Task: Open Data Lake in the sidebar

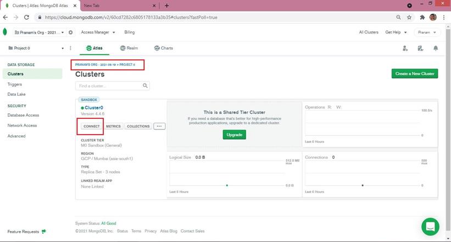Action: 16,94
